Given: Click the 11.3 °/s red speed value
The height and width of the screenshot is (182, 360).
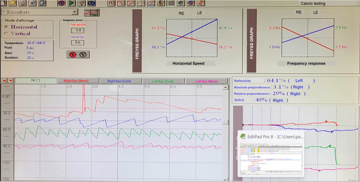Looking at the screenshot, I should (x=158, y=28).
